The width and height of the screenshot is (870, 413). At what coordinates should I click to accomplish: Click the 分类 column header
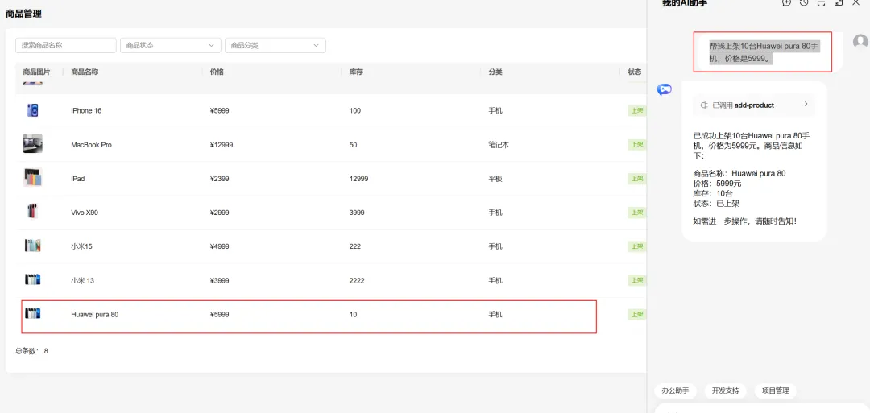tap(495, 72)
